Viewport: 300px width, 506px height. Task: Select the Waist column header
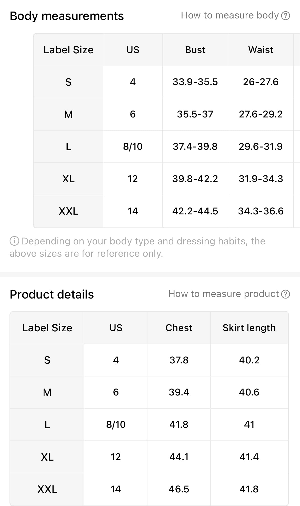(261, 50)
